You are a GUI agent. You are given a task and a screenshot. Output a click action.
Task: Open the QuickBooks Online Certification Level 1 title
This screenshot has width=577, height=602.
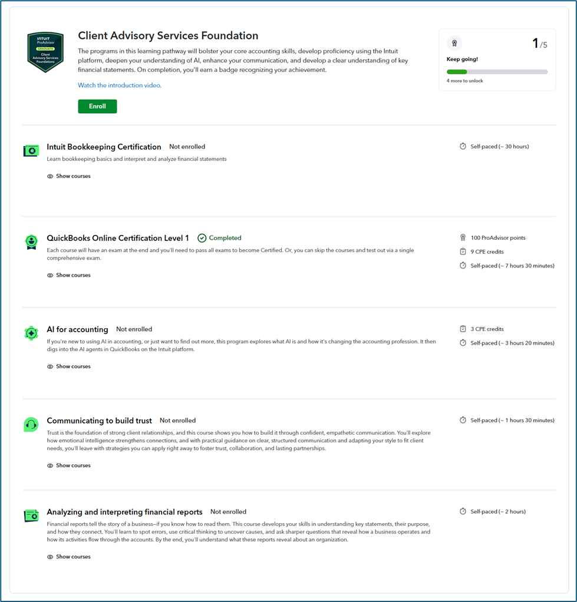coord(118,238)
